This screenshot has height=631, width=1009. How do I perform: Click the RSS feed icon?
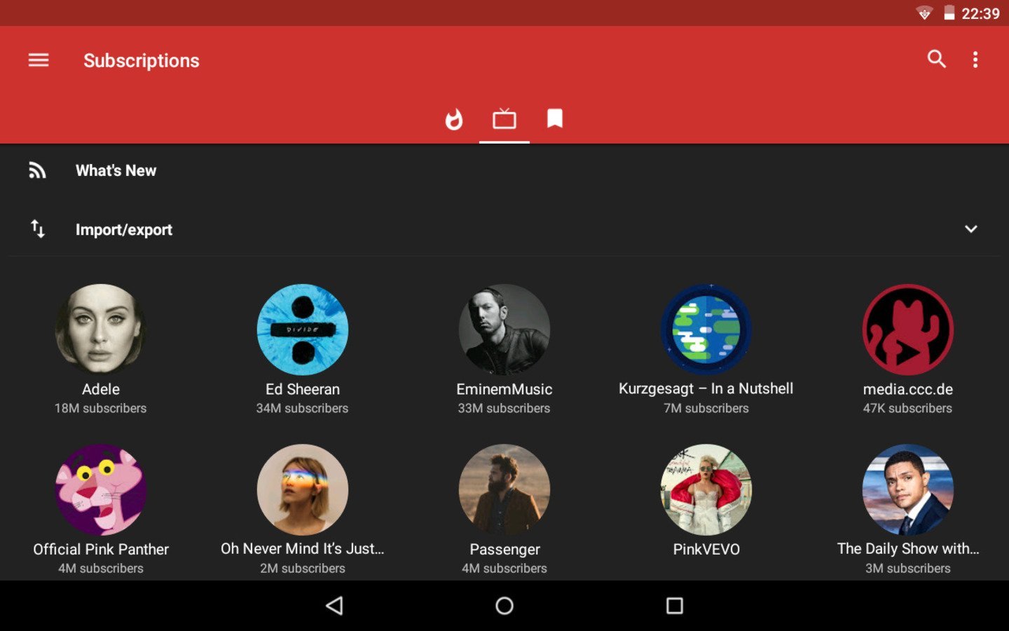[x=38, y=170]
